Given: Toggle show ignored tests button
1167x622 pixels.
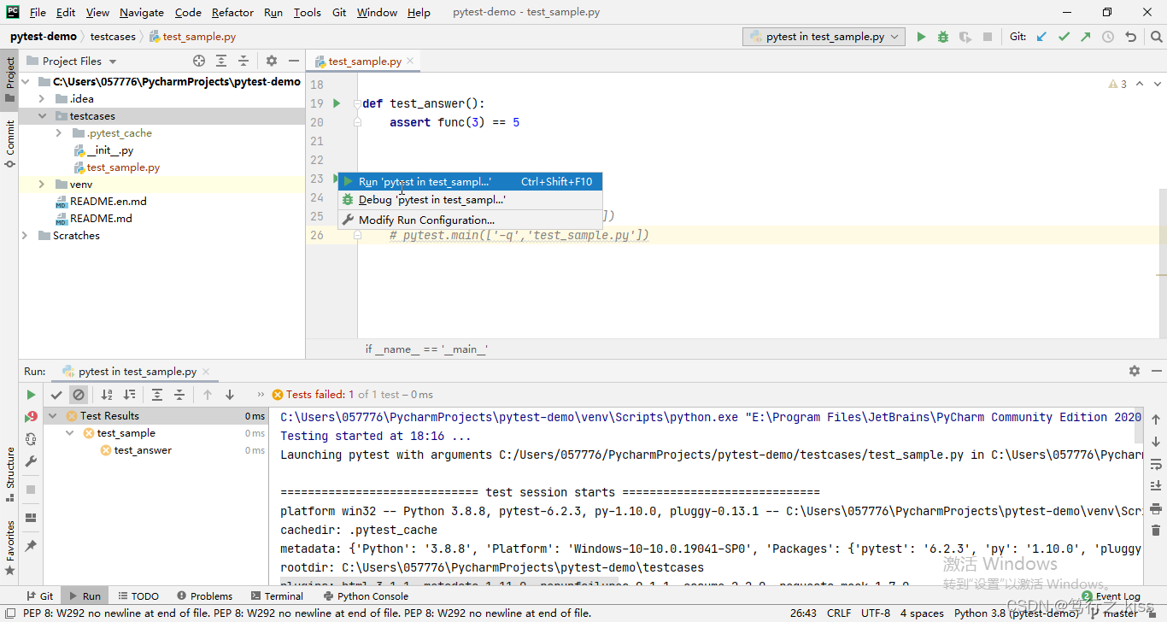Looking at the screenshot, I should [x=79, y=395].
